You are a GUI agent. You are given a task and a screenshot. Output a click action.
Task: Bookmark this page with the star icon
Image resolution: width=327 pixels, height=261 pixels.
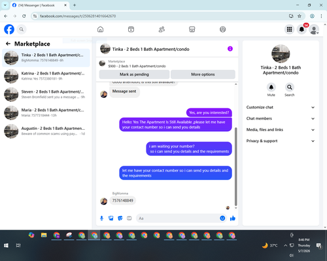[300, 16]
